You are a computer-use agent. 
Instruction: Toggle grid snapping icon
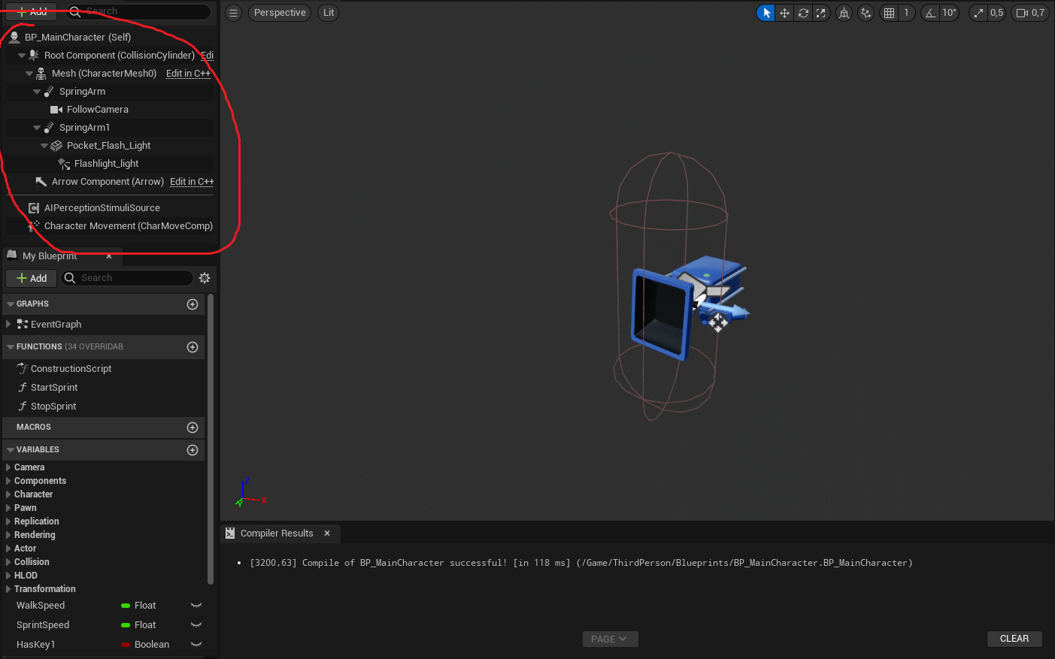tap(890, 13)
